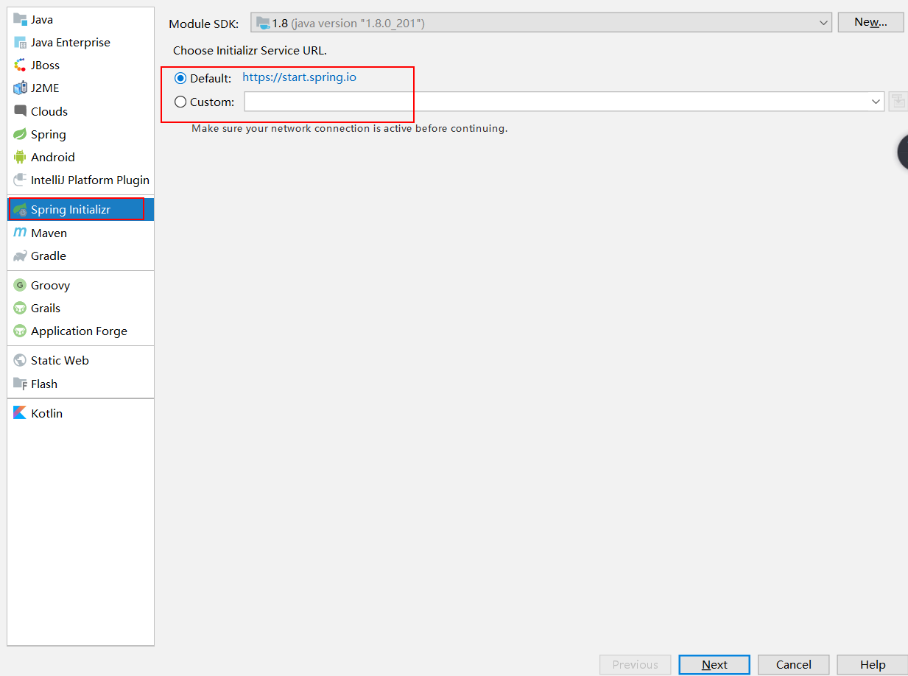Expand the Custom URL dropdown arrow

click(876, 102)
